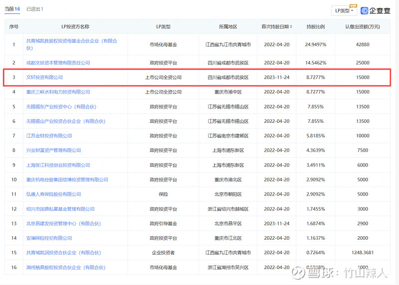Click the sort arrows beside 首次持股日期
The width and height of the screenshot is (399, 285).
[291, 26]
